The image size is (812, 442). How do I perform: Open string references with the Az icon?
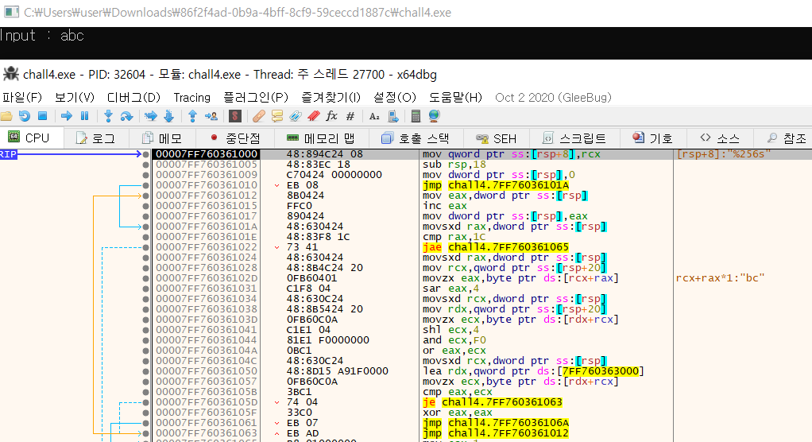[x=374, y=116]
